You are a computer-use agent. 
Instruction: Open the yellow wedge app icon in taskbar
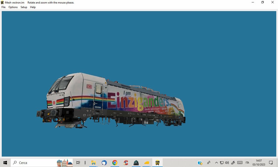click(147, 163)
